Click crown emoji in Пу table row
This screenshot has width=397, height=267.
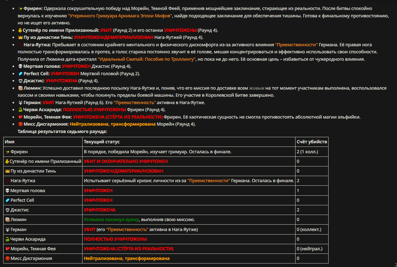[x=7, y=171]
